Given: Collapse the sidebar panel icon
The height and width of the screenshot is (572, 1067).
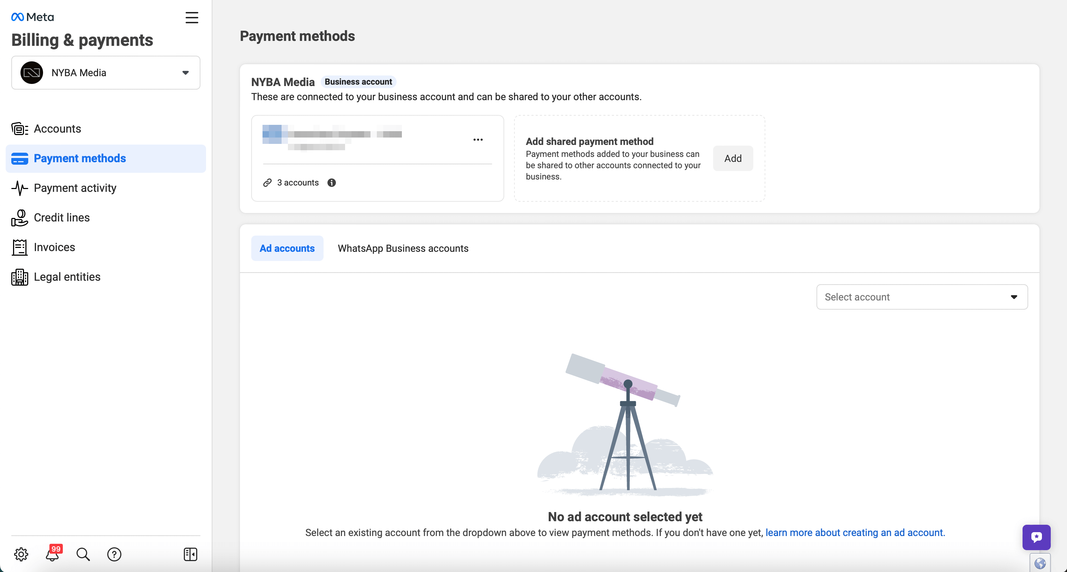Looking at the screenshot, I should [191, 554].
